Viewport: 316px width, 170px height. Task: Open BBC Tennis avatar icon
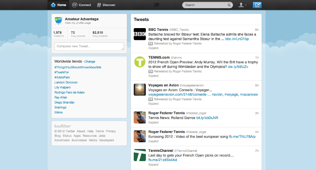pos(139,34)
